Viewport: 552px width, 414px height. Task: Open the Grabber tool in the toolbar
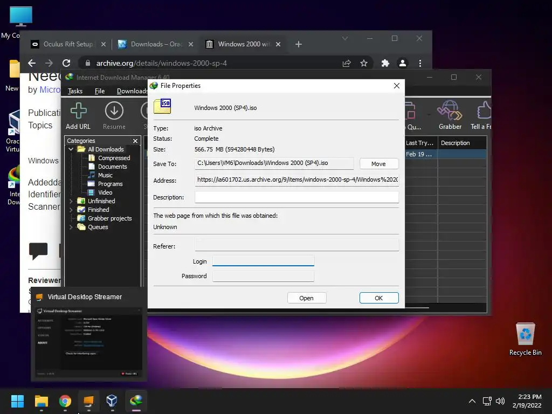point(450,115)
